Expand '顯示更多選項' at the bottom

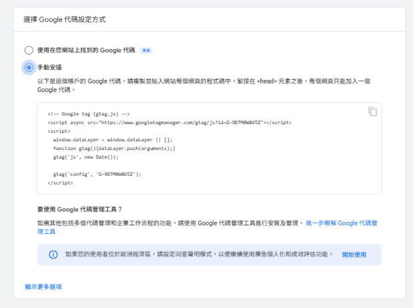[x=43, y=287]
